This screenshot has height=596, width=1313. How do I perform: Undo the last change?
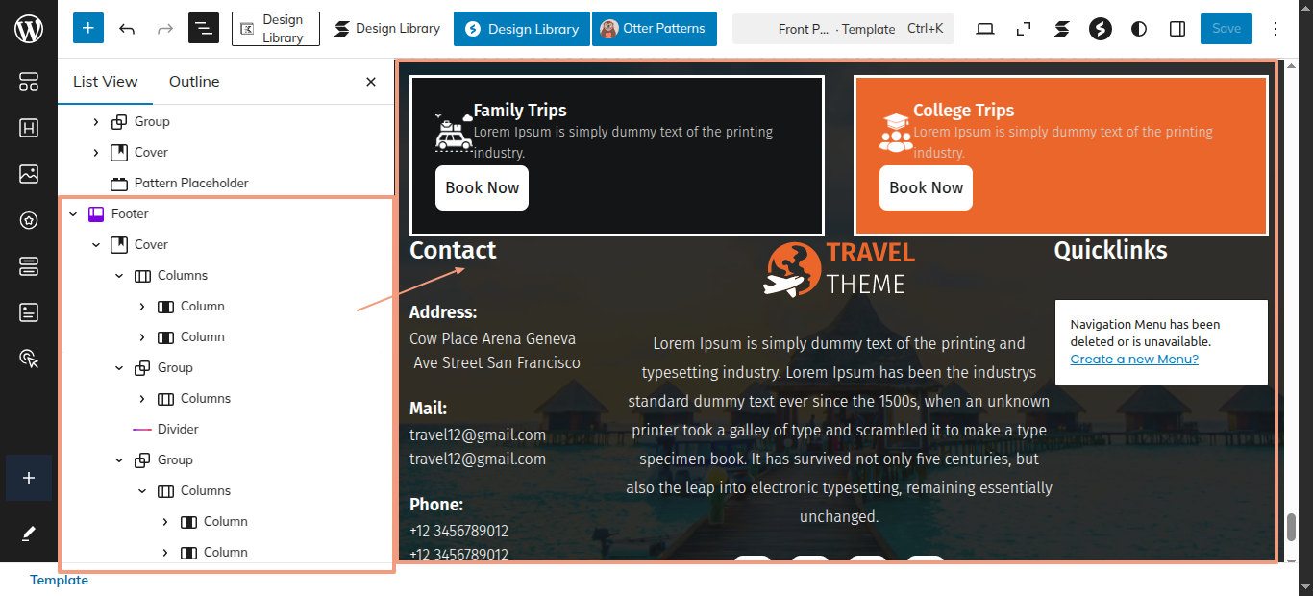click(x=127, y=29)
